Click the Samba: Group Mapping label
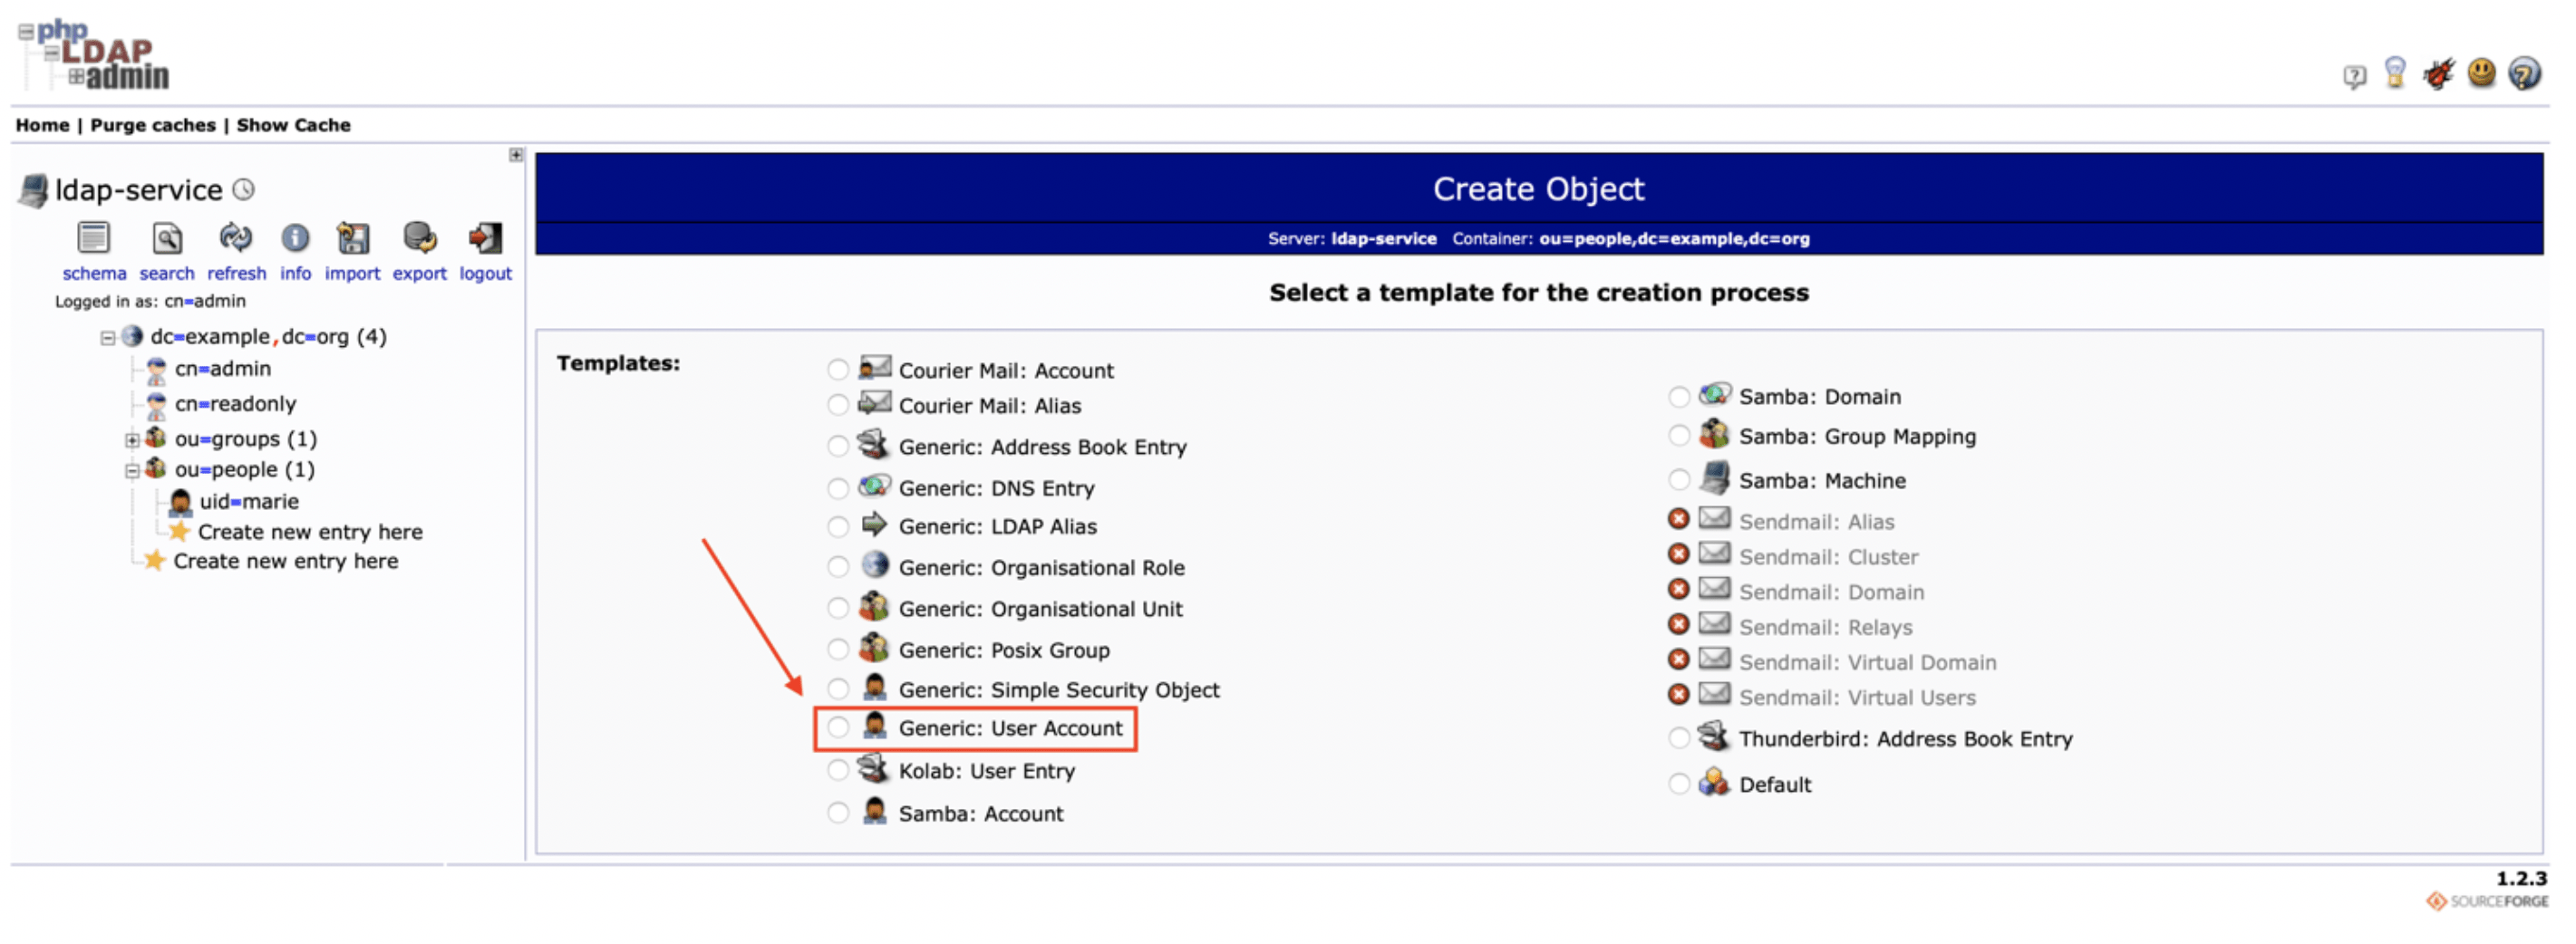 point(1857,436)
